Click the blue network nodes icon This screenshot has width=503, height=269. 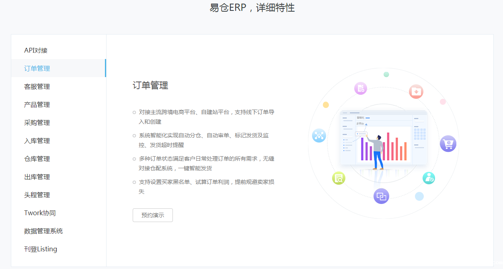coord(319,136)
